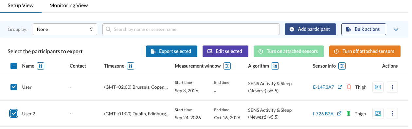Click Turn on attached sensors
Viewport: 412px width, 129px height.
[289, 51]
